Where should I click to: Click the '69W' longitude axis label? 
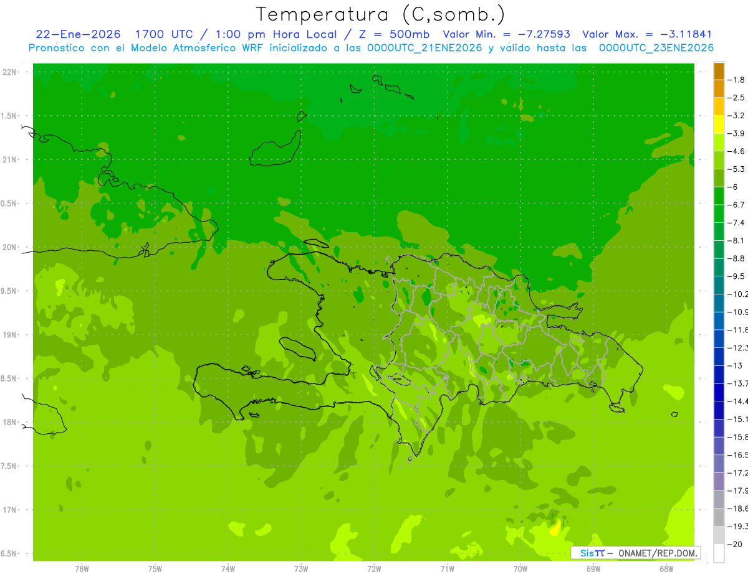[593, 568]
